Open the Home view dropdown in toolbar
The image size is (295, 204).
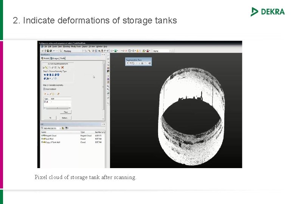161,51
